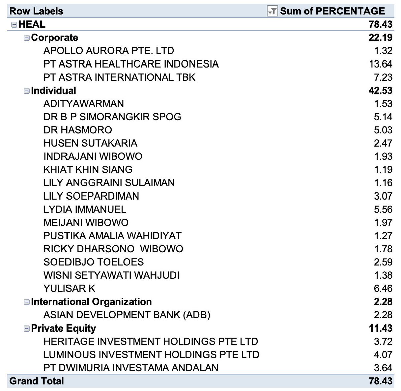Select the LYDIA IMMANUEL cell
The height and width of the screenshot is (391, 401).
click(85, 209)
